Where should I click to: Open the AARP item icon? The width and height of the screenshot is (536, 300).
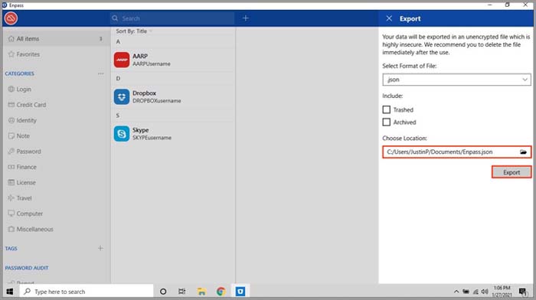point(122,60)
